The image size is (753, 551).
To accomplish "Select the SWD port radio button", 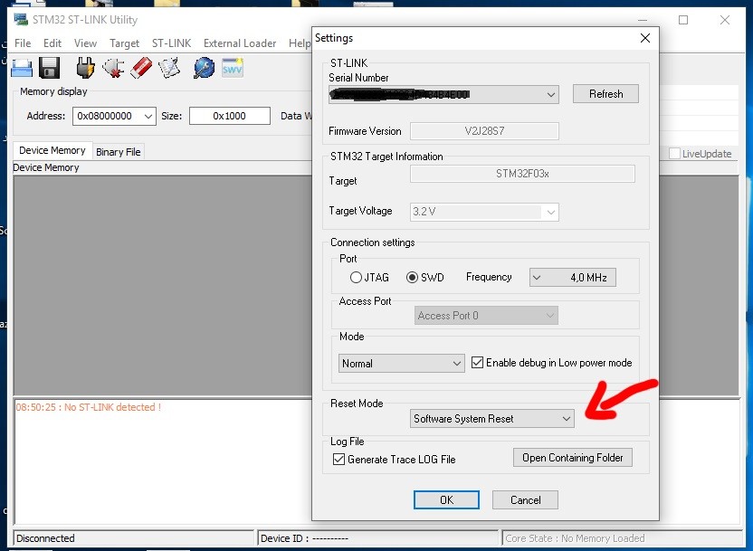I will (x=412, y=278).
